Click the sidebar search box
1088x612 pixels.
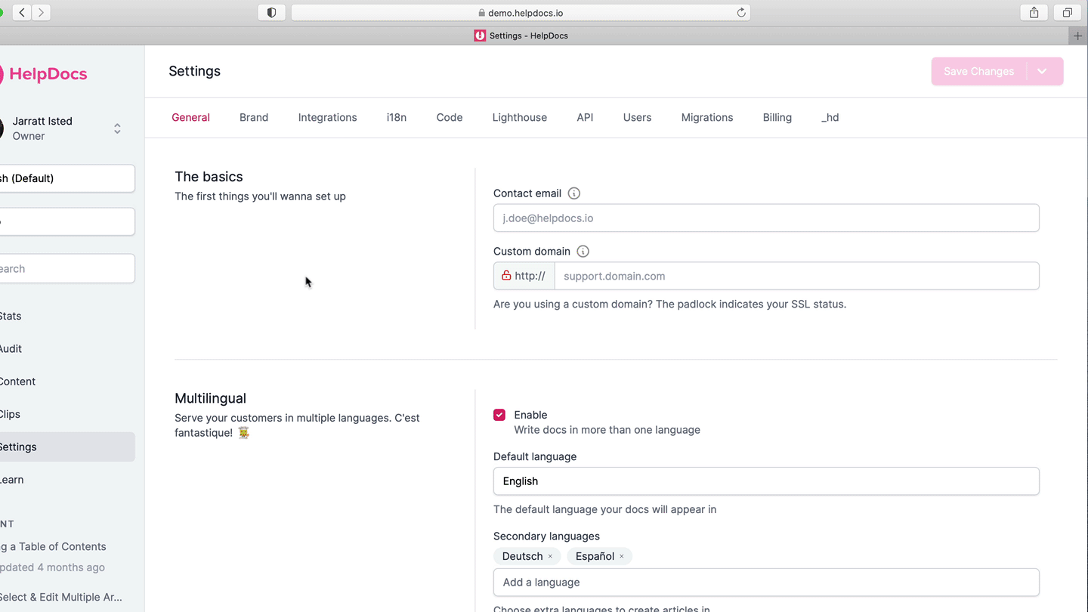point(66,268)
